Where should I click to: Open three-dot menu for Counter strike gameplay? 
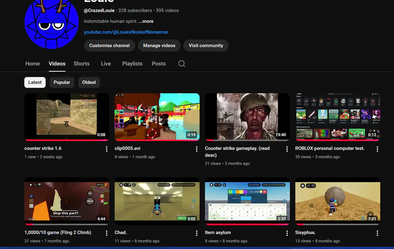[x=287, y=149]
